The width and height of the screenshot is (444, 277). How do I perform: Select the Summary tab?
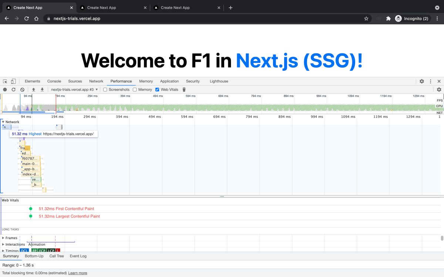[11, 256]
